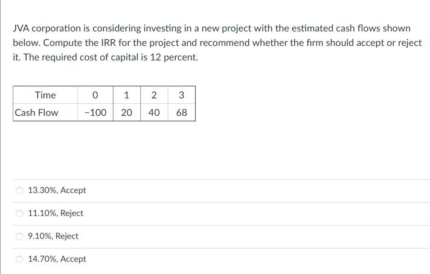Image resolution: width=430 pixels, height=274 pixels.
Task: Click the words 'JVA corporation' in the question
Action: 45,28
